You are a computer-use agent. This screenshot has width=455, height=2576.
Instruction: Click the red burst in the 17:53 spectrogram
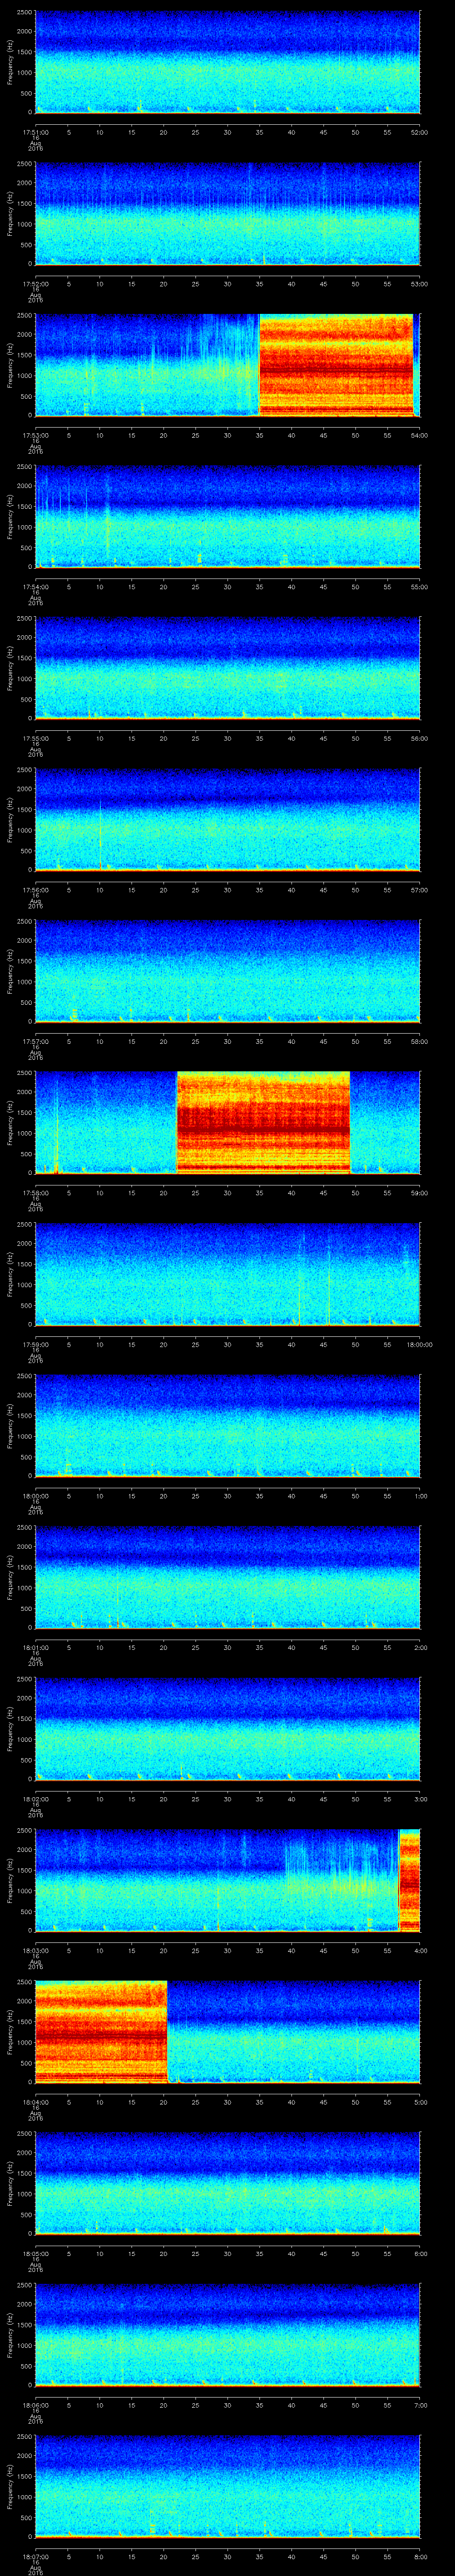click(335, 364)
